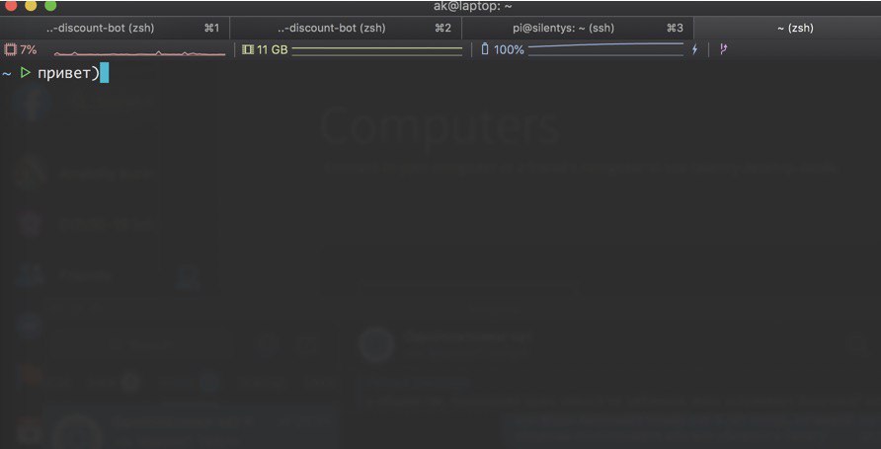Switch to the first discount-bot tab ⌘1
Image resolution: width=881 pixels, height=449 pixels.
(x=115, y=28)
